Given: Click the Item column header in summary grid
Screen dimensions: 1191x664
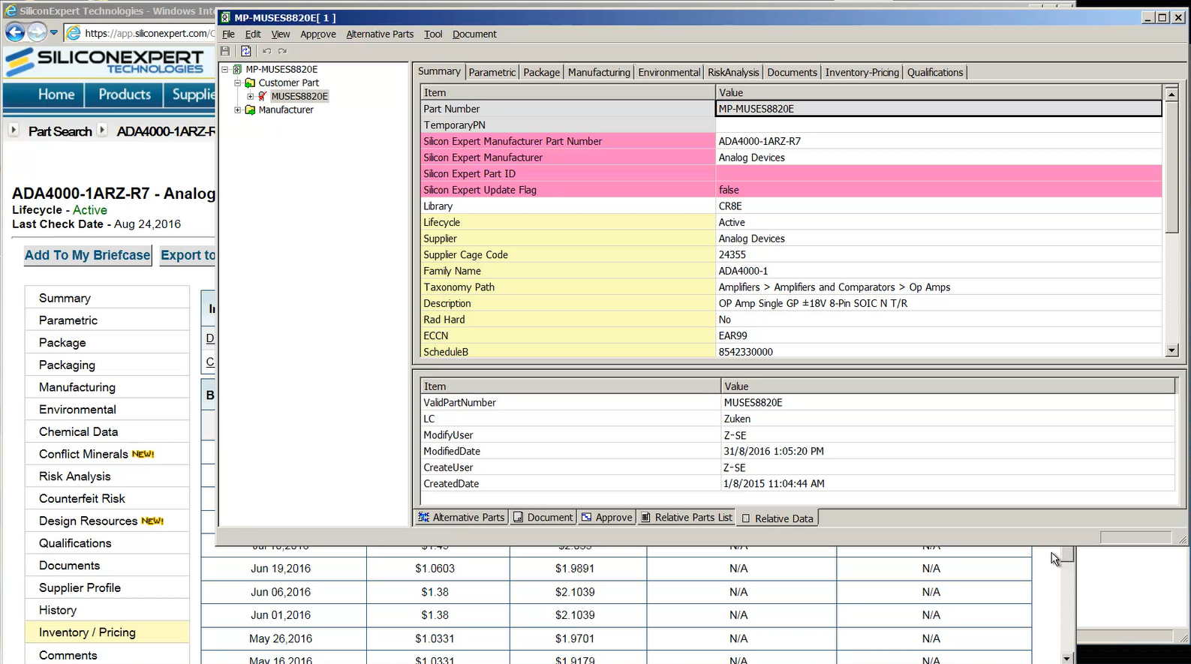Looking at the screenshot, I should [568, 92].
